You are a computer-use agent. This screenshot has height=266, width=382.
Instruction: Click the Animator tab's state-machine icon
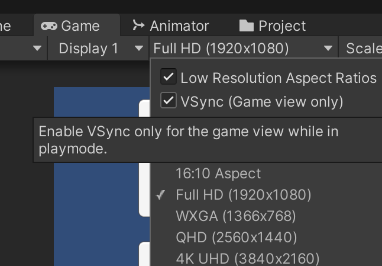(x=138, y=25)
